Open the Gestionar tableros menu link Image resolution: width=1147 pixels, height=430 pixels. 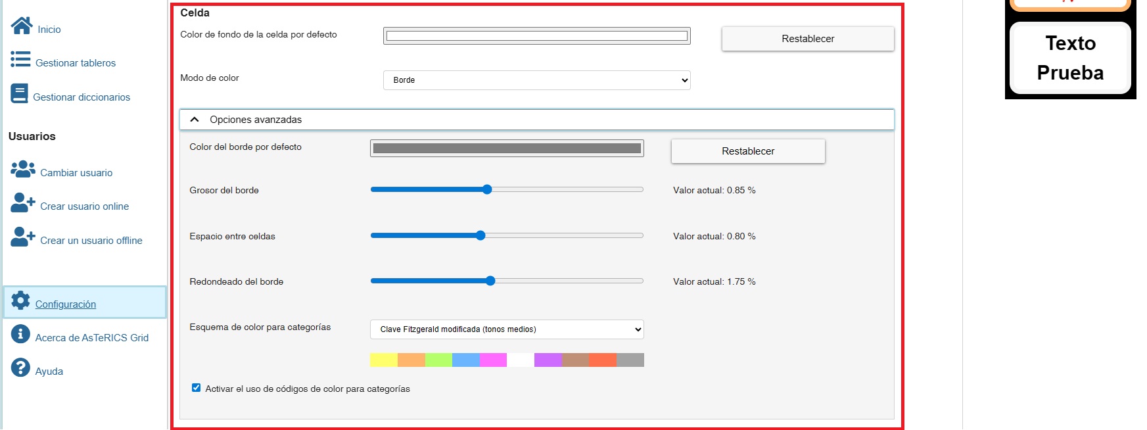tap(75, 63)
